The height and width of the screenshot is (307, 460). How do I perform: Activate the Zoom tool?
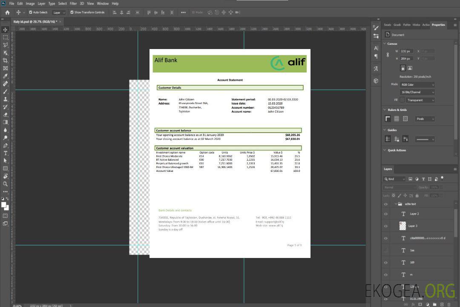click(6, 184)
